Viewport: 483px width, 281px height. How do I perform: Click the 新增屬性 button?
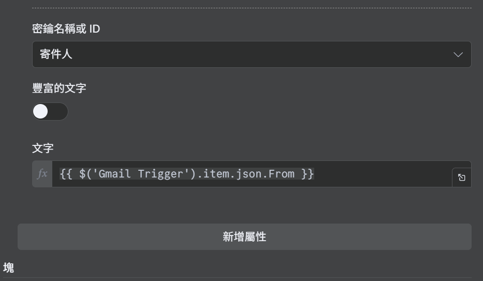pyautogui.click(x=244, y=236)
